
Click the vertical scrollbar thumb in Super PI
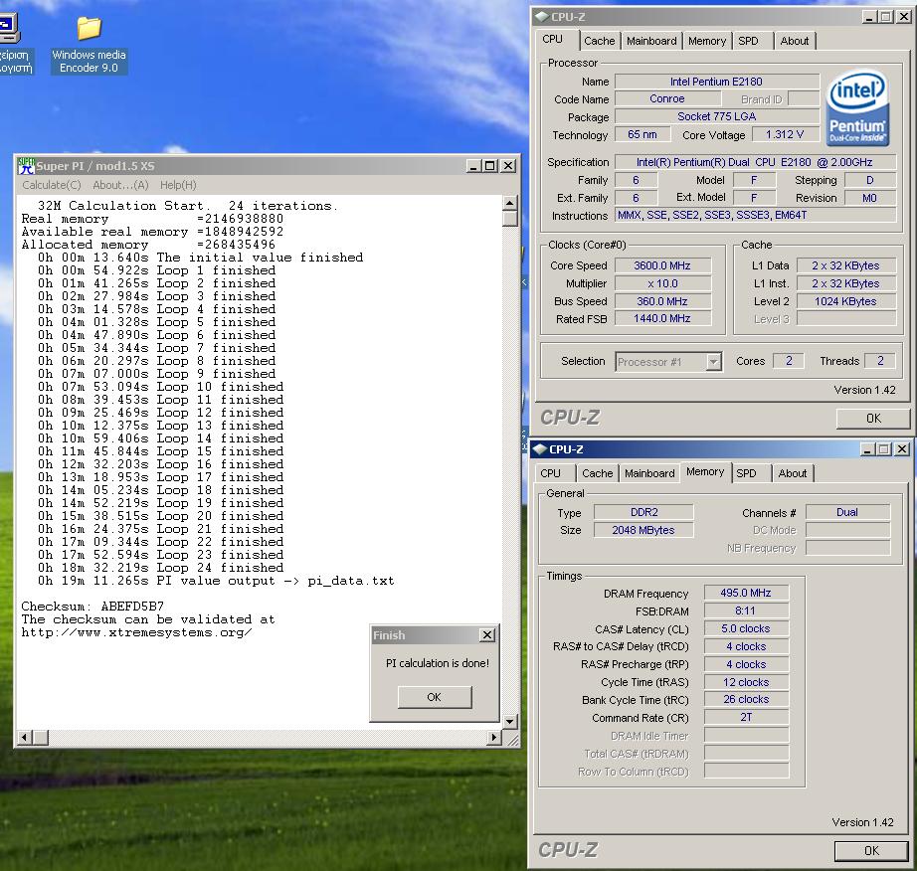[510, 218]
